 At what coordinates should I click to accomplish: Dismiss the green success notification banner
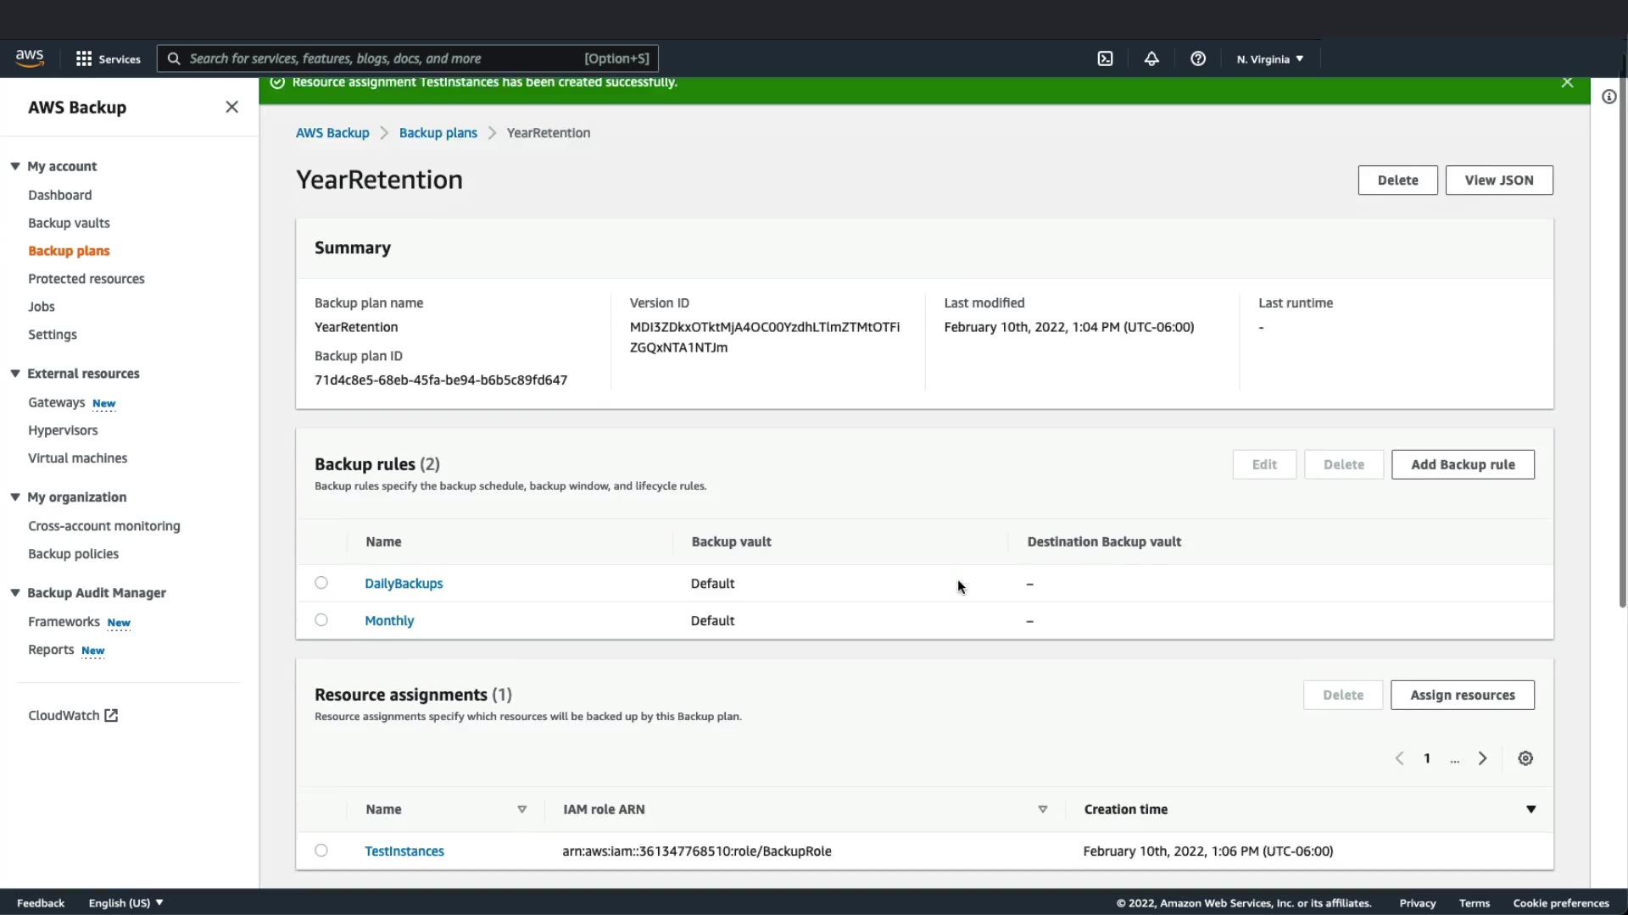tap(1567, 82)
